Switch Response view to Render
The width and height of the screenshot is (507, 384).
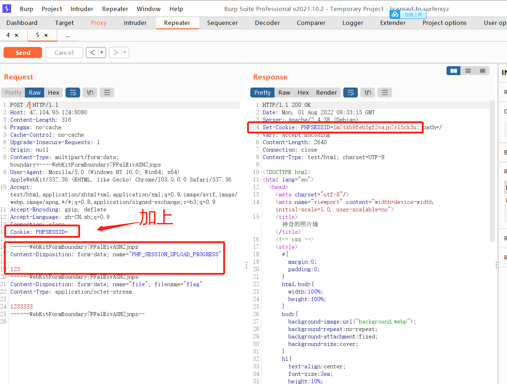pyautogui.click(x=326, y=93)
